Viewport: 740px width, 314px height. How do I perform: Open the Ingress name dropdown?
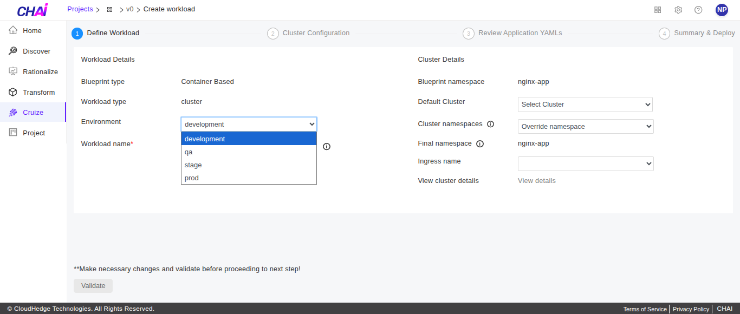[x=585, y=163]
